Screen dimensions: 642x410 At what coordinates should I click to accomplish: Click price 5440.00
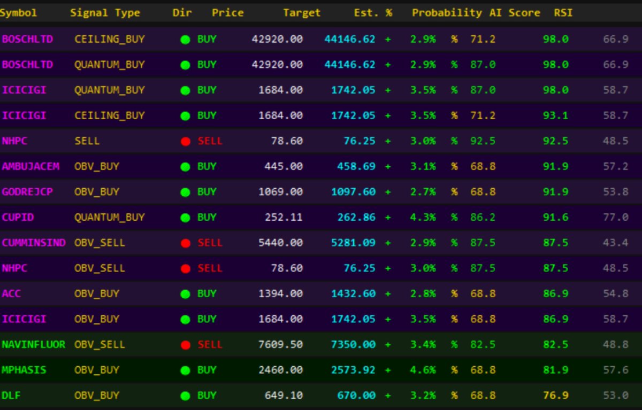[280, 243]
